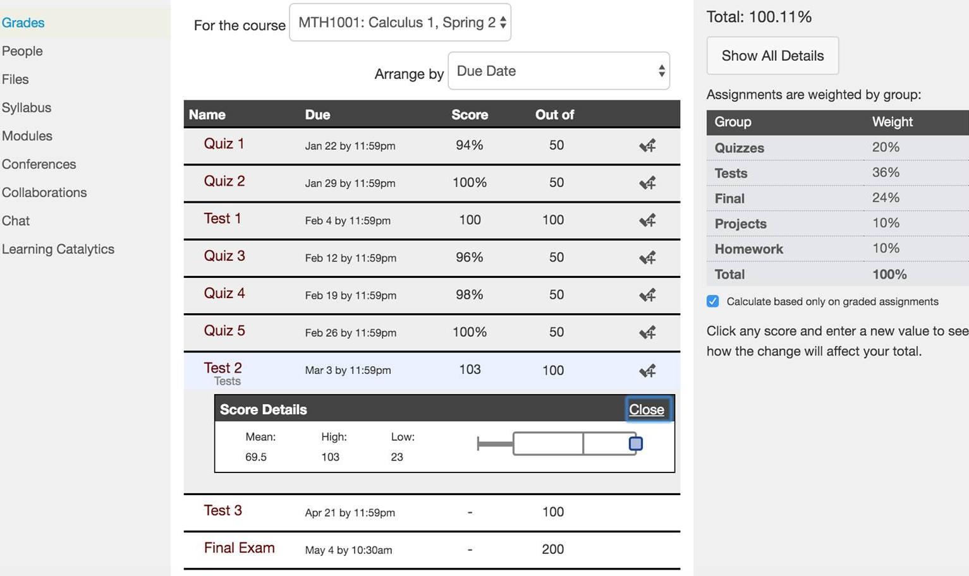Image resolution: width=969 pixels, height=576 pixels.
Task: Open Learning Catalytics in sidebar
Action: click(x=58, y=249)
